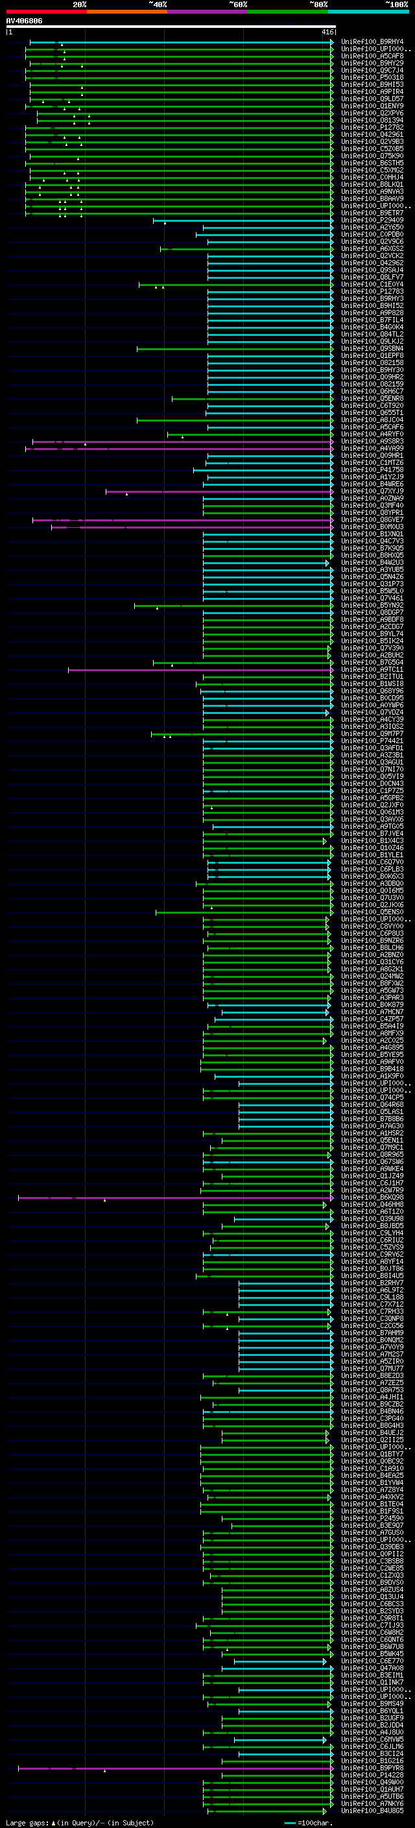Click the red 20% identity legend segment
This screenshot has width=415, height=1828.
click(x=46, y=12)
